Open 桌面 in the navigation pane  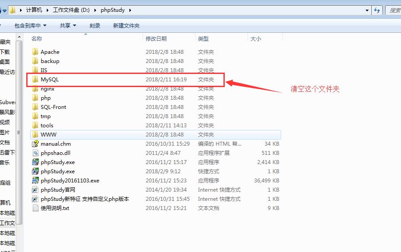click(5, 62)
